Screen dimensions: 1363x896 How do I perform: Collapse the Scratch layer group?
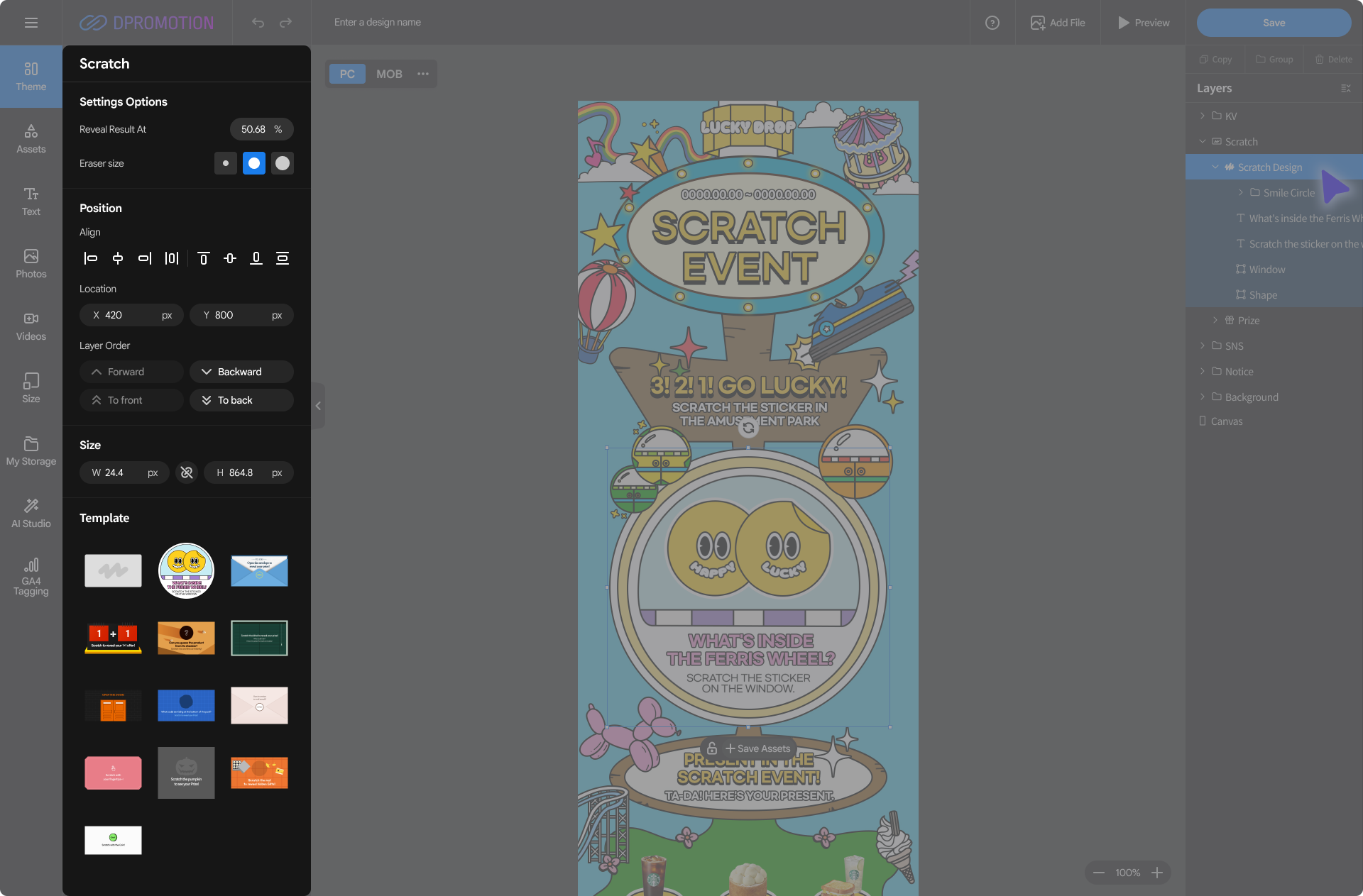pos(1202,141)
